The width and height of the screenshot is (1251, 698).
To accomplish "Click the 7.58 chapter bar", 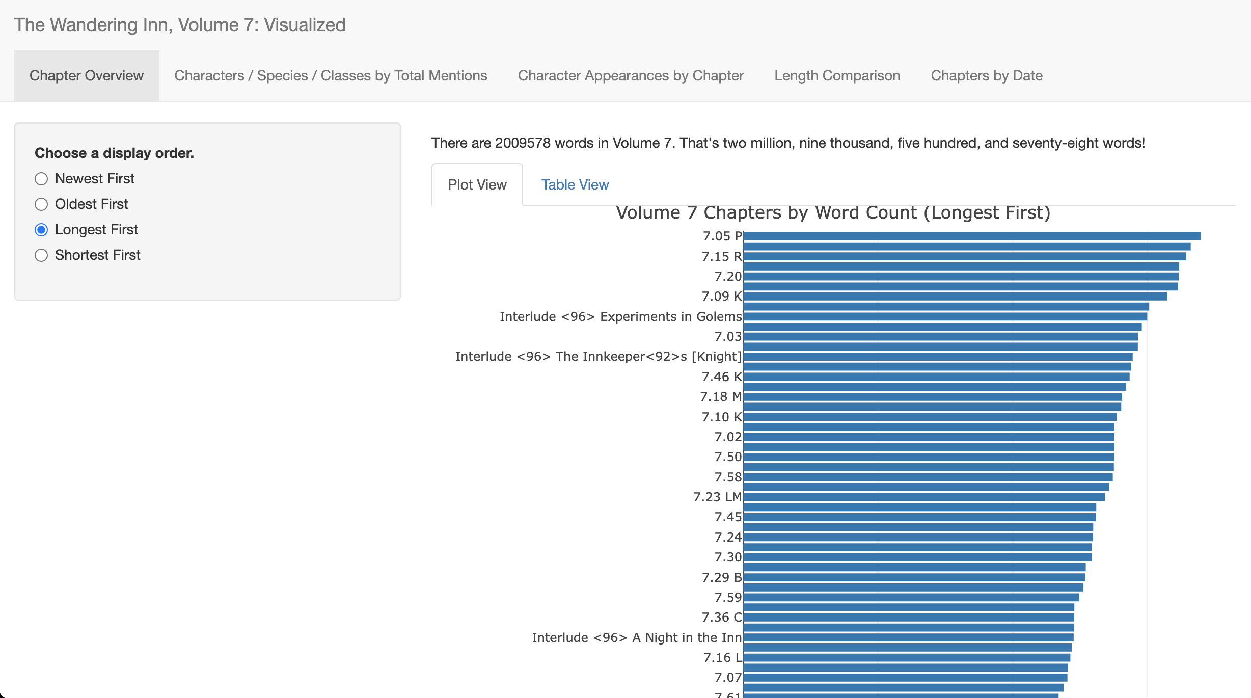I will tap(928, 477).
